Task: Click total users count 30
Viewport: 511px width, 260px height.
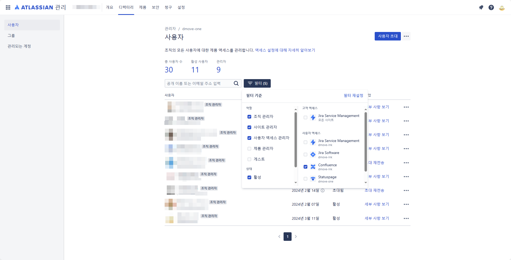Action: click(x=169, y=70)
